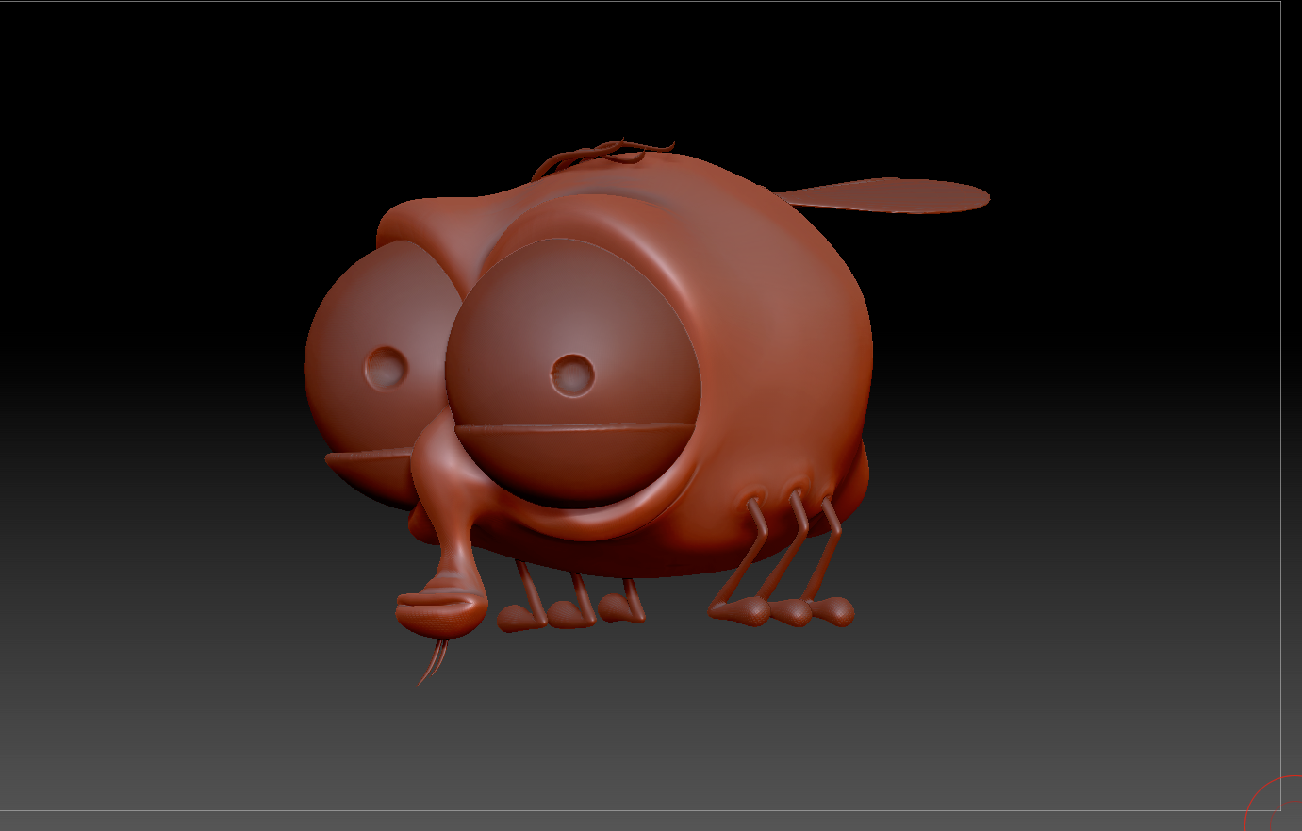Click the lower eyelid of the nearer eye

[575, 465]
